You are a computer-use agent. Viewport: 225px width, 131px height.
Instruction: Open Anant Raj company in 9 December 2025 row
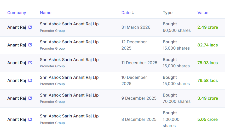click(17, 98)
